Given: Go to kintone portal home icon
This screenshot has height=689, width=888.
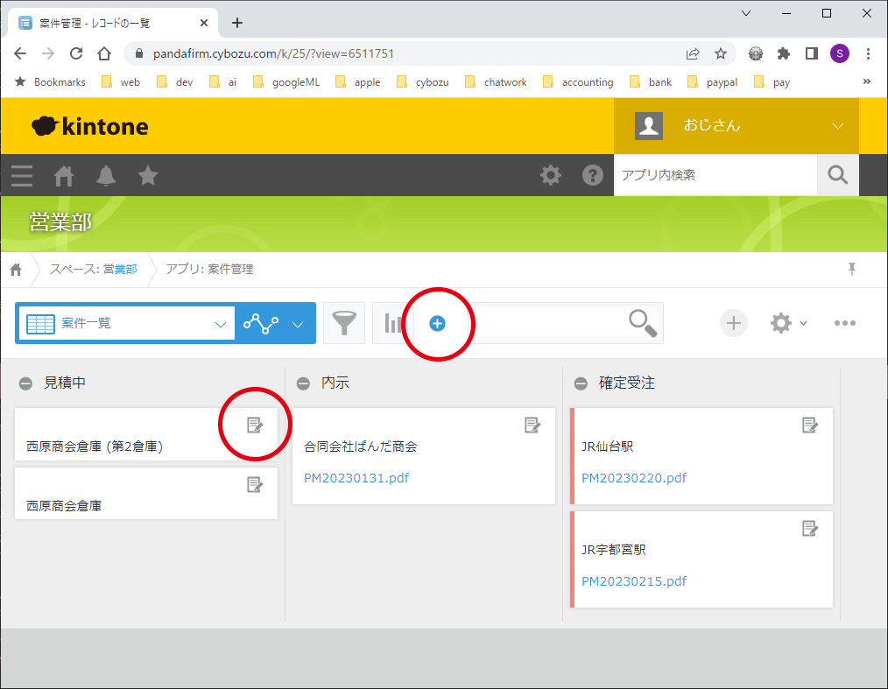Looking at the screenshot, I should [x=64, y=176].
